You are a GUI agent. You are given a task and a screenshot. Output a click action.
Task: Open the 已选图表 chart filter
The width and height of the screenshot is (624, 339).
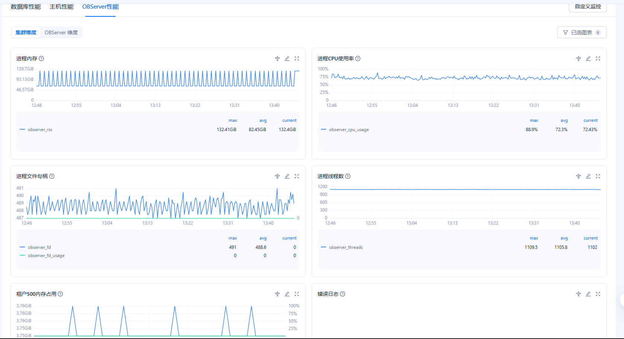coord(582,32)
